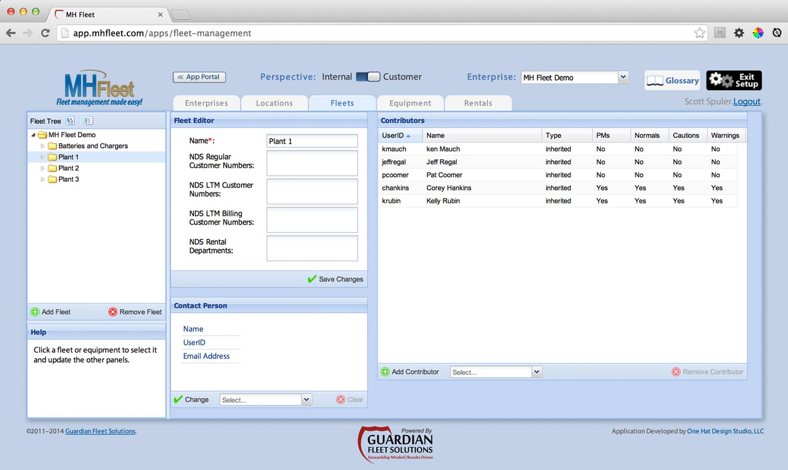
Task: Open the One Hat Design Studio, LLC link
Action: [x=726, y=431]
